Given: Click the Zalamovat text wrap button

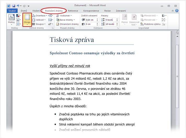Looking at the screenshot, I should (134, 20).
